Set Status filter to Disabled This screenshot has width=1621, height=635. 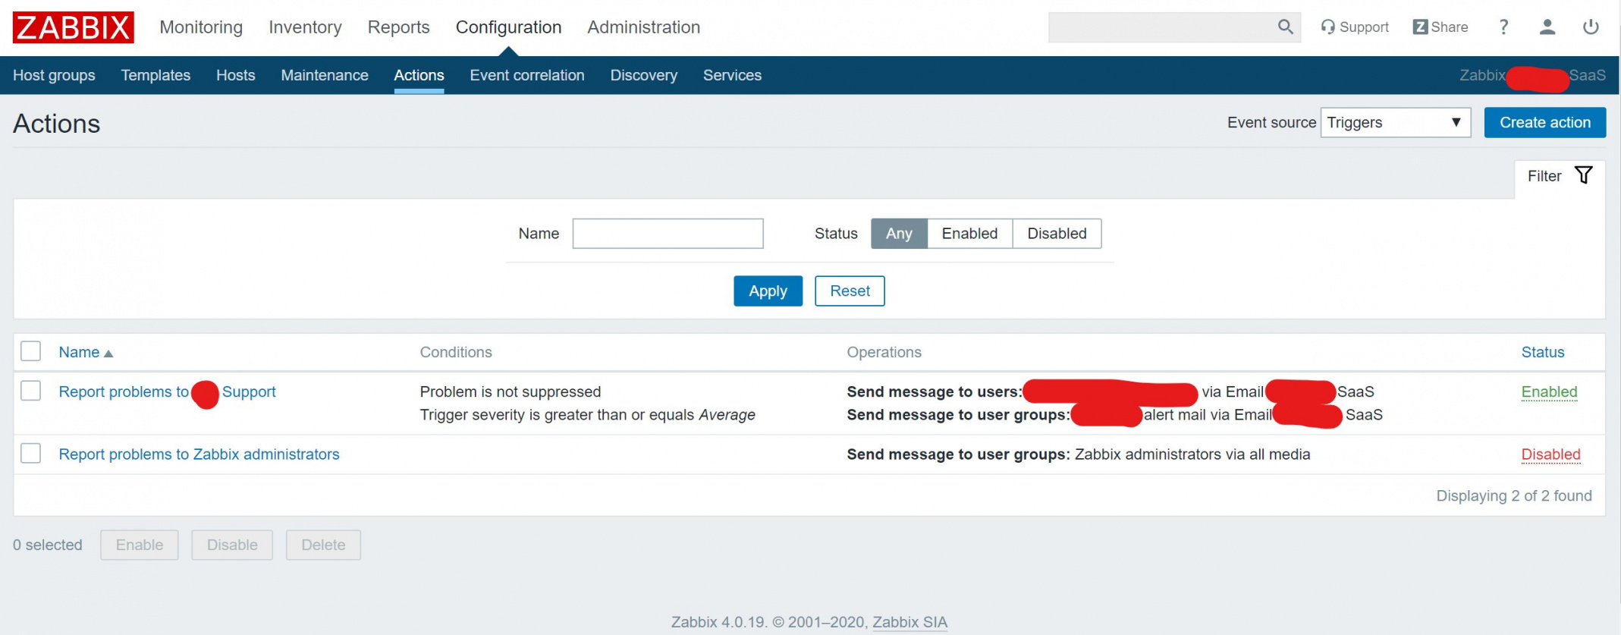coord(1057,234)
